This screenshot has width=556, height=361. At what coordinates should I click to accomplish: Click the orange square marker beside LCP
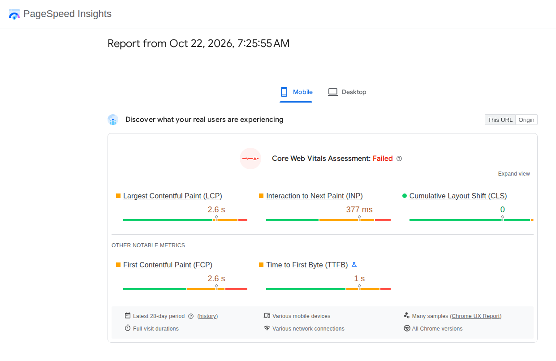tap(118, 196)
